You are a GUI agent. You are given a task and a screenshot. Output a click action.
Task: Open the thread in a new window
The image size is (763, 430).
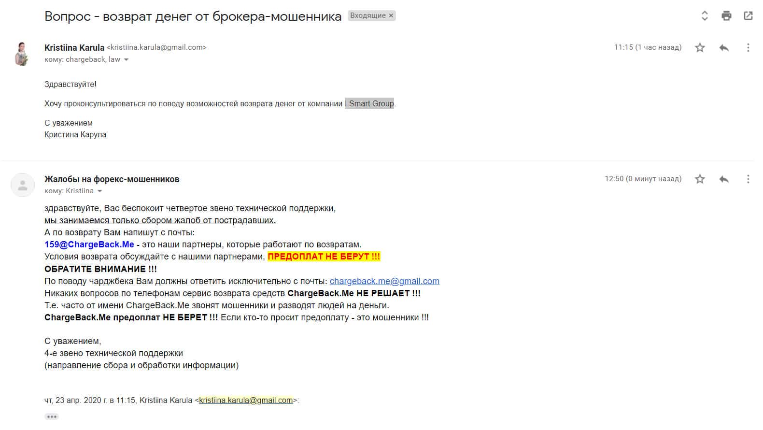tap(748, 16)
